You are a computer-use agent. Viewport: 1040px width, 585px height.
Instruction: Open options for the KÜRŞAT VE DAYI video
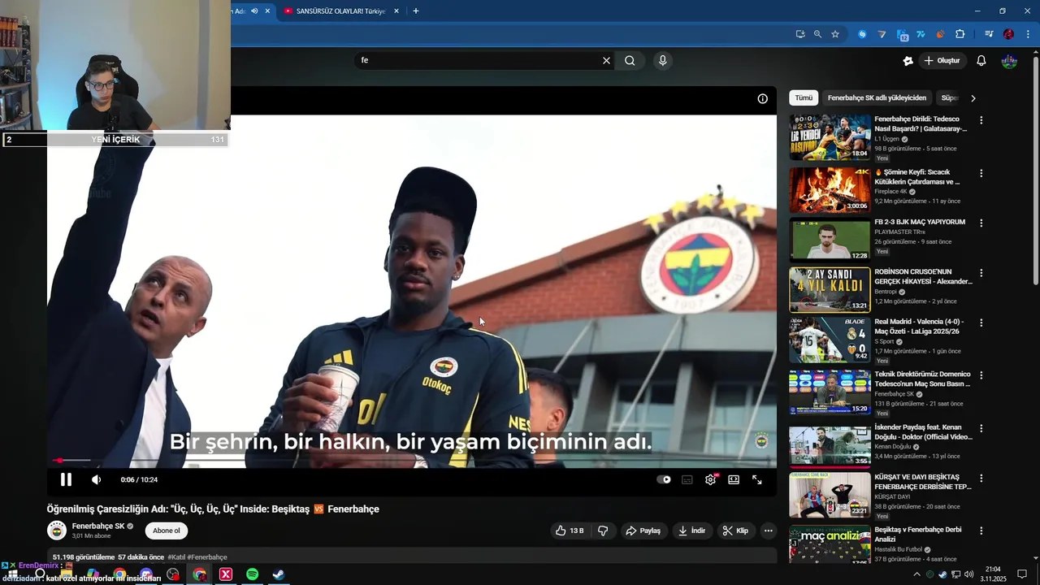[x=981, y=479]
